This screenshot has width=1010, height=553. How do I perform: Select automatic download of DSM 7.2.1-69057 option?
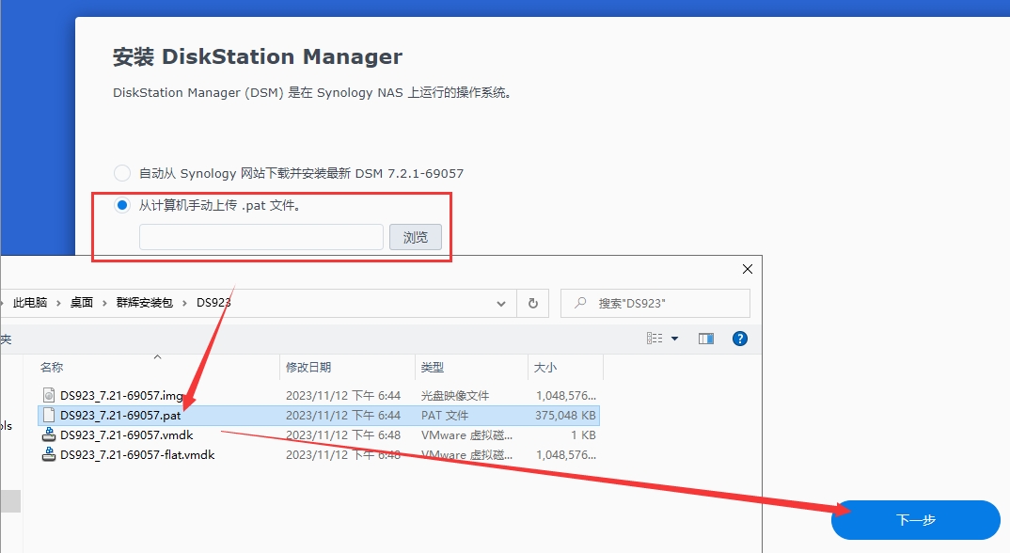(122, 173)
